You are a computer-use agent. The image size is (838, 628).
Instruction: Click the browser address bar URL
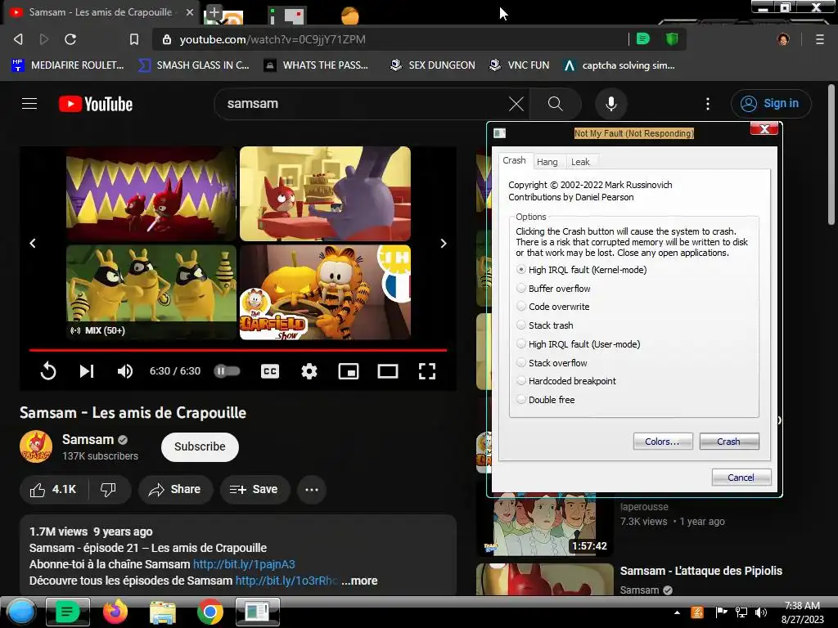273,39
